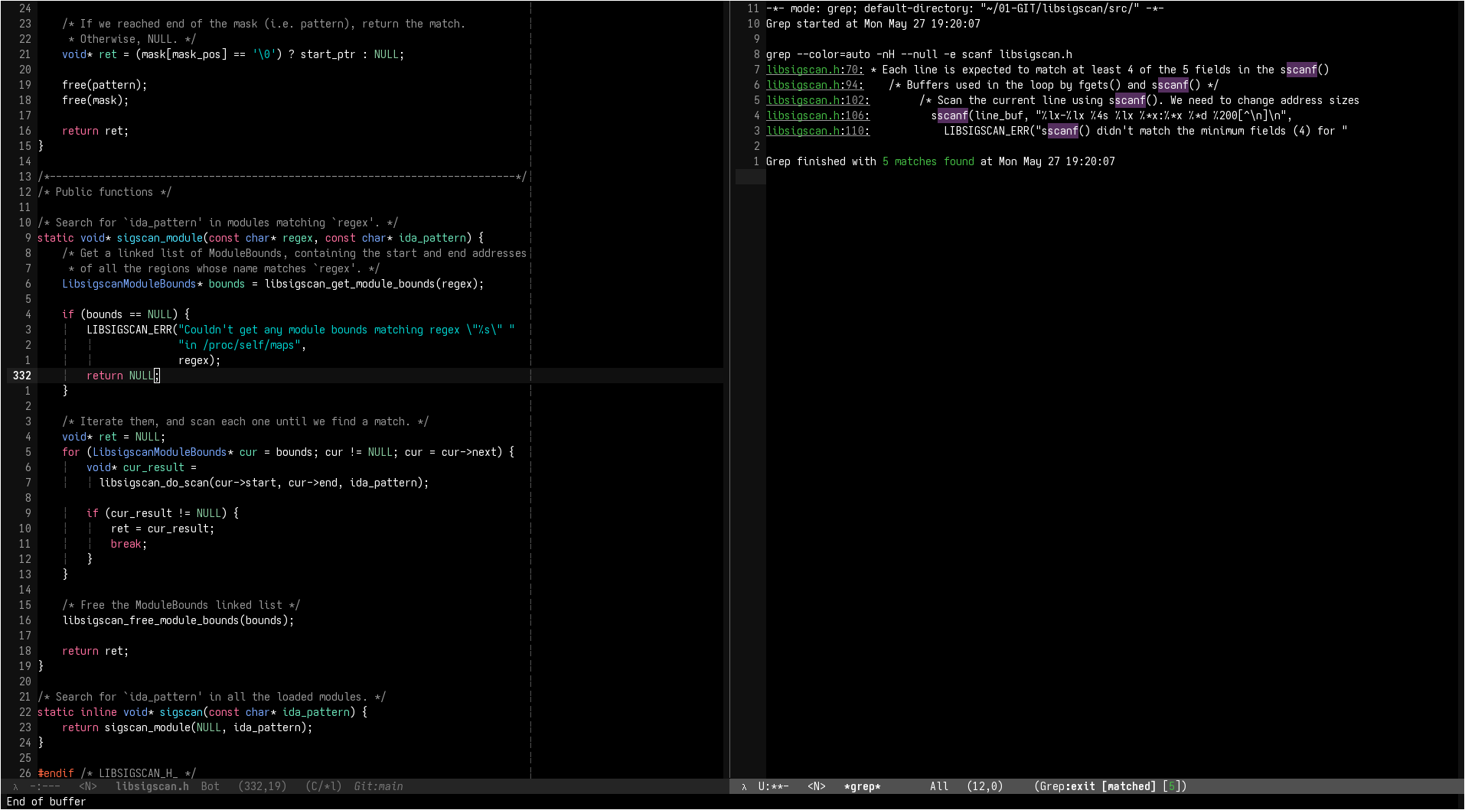Click highlighted 'scanf' match in sscanf(line_buf

pyautogui.click(x=953, y=115)
